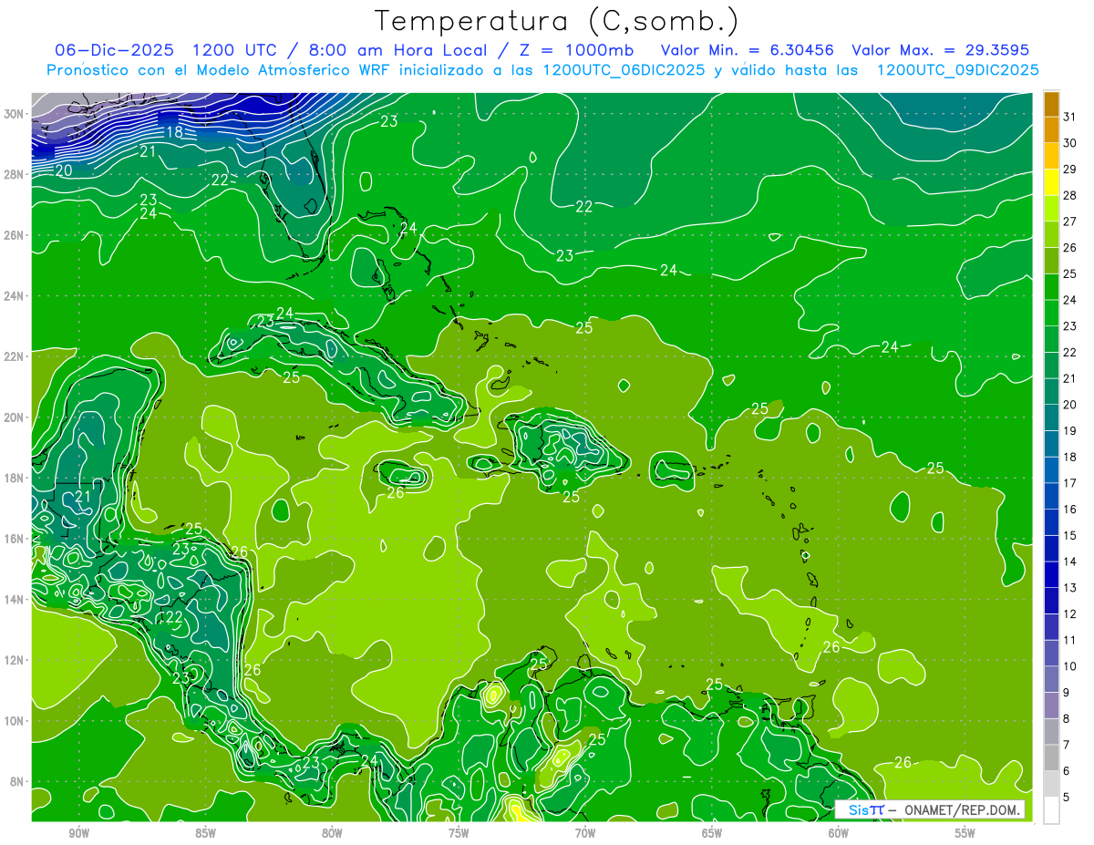The width and height of the screenshot is (1094, 845).
Task: Click "Valor Min. = 6.30456" value
Action: [748, 49]
